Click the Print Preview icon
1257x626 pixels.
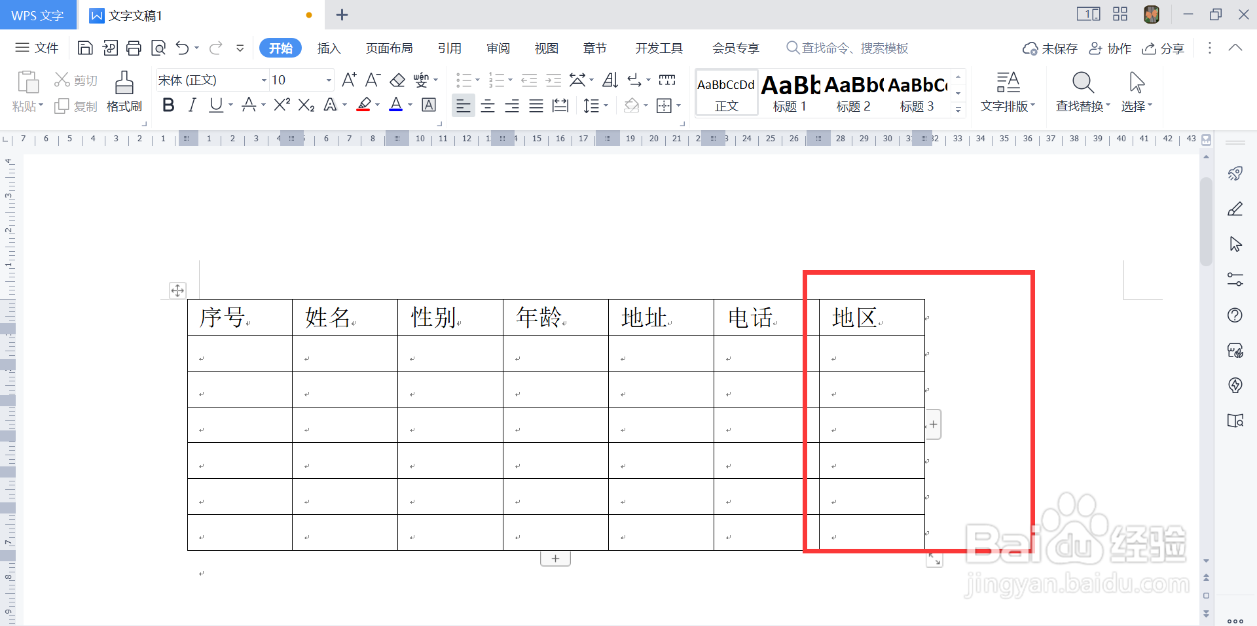click(158, 48)
